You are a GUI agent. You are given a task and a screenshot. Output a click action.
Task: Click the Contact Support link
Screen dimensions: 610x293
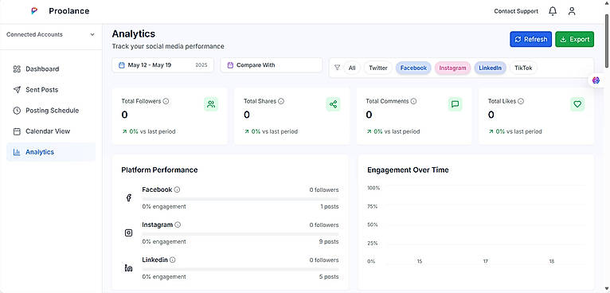point(516,11)
